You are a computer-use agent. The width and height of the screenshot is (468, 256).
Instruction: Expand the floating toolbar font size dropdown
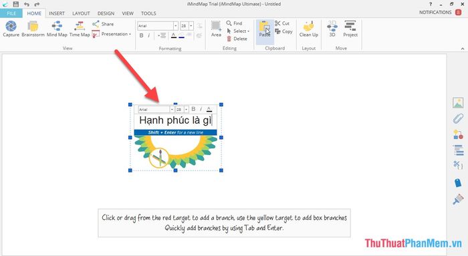(x=187, y=110)
